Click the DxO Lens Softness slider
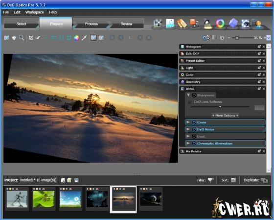 tap(220, 107)
